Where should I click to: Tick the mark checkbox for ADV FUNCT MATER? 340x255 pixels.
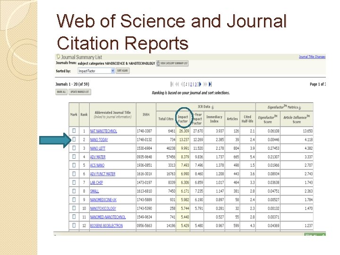(74, 174)
